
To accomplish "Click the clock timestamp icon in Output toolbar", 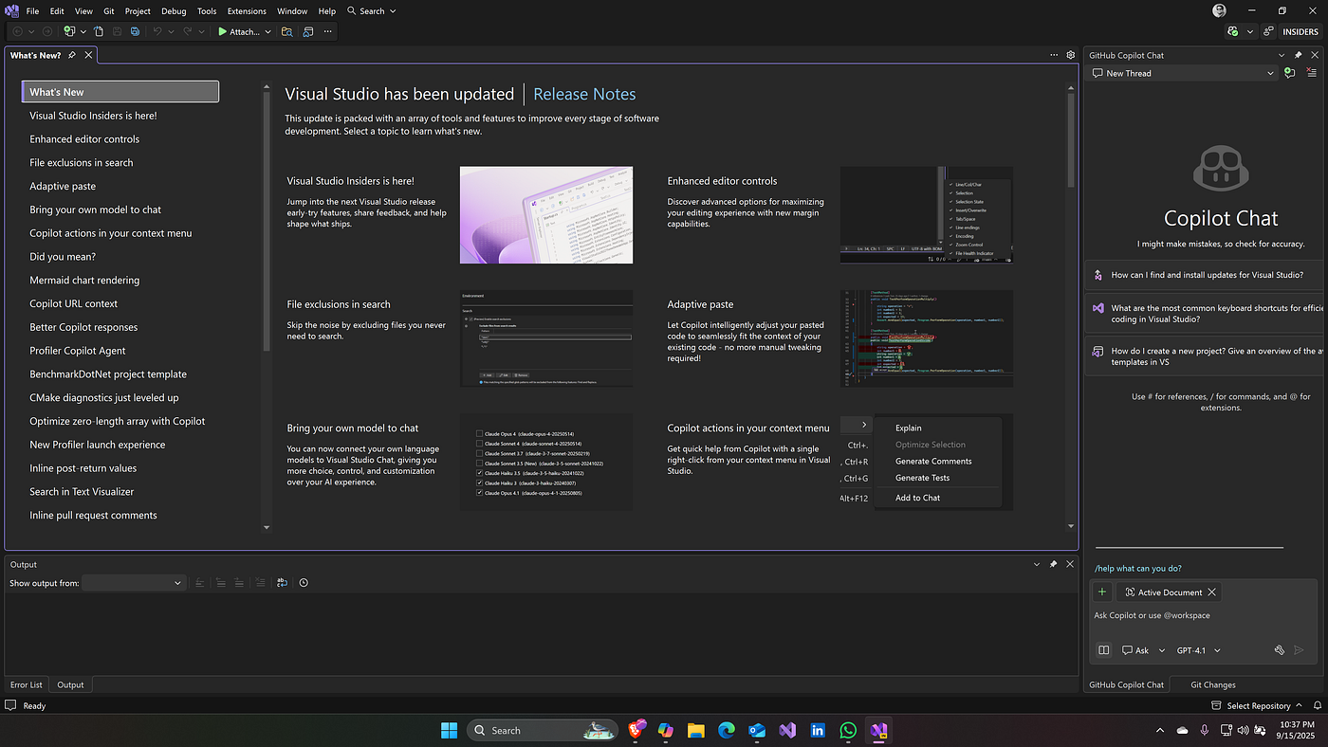I will tap(304, 583).
